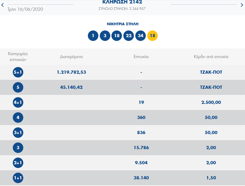Select the 4+1 category badge
Viewport: 245px width, 186px height.
18,103
